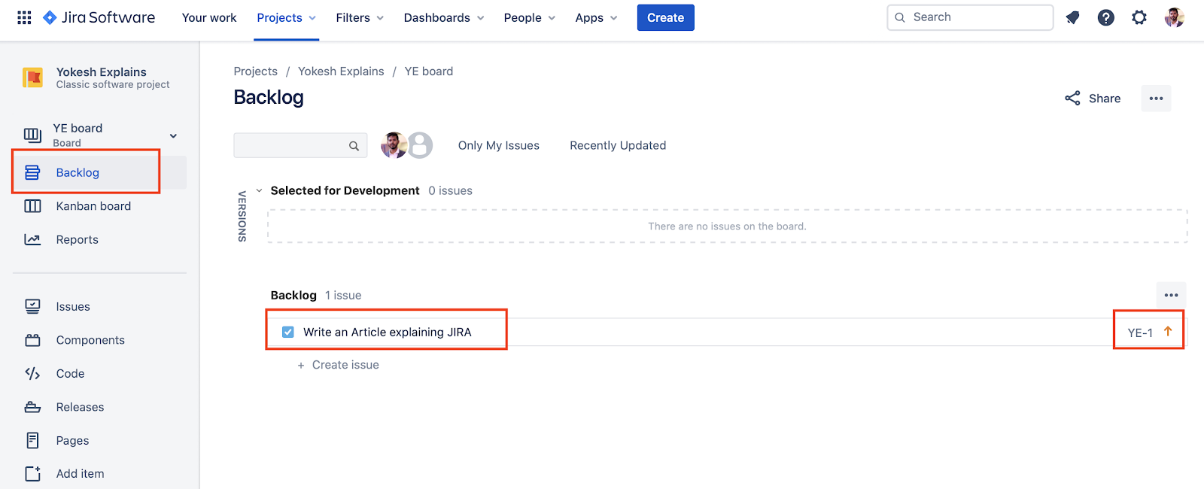The width and height of the screenshot is (1204, 489).
Task: Open the notifications icon
Action: coord(1072,17)
